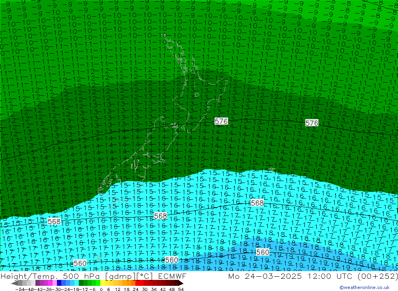
Task: Open the weatheronline.co.uk link
Action: click(365, 287)
